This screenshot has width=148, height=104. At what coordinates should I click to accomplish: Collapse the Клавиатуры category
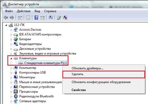click(x=11, y=58)
